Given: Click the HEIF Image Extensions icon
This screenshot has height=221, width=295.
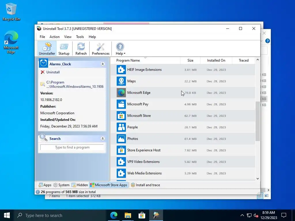Looking at the screenshot, I should coord(121,70).
